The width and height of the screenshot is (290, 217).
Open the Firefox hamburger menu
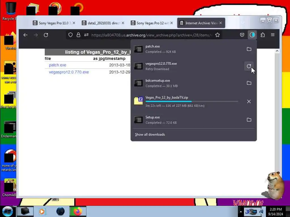[x=273, y=35]
